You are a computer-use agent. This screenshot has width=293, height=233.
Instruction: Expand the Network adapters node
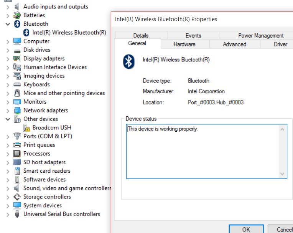coord(8,111)
